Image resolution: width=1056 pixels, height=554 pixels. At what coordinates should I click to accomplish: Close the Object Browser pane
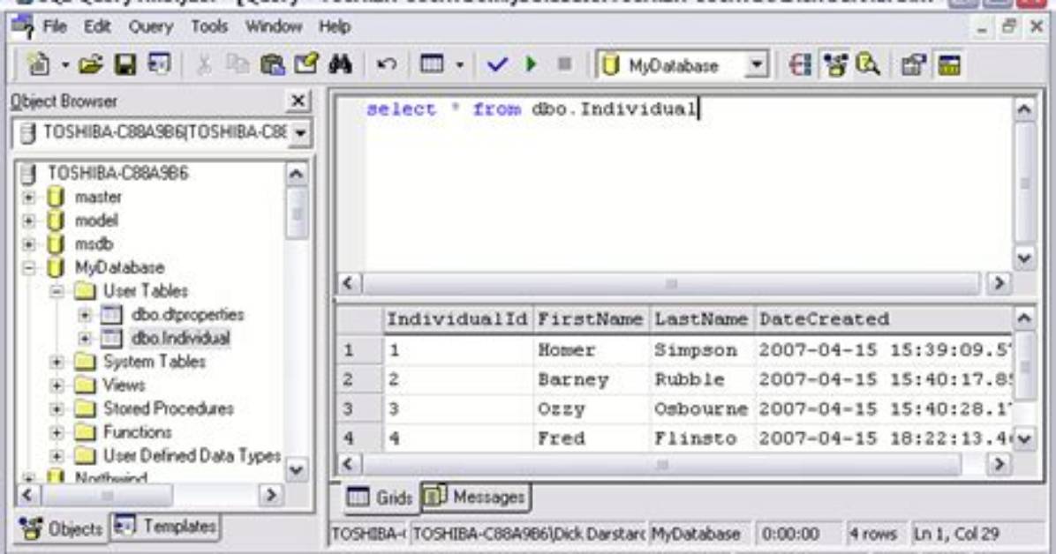point(297,101)
